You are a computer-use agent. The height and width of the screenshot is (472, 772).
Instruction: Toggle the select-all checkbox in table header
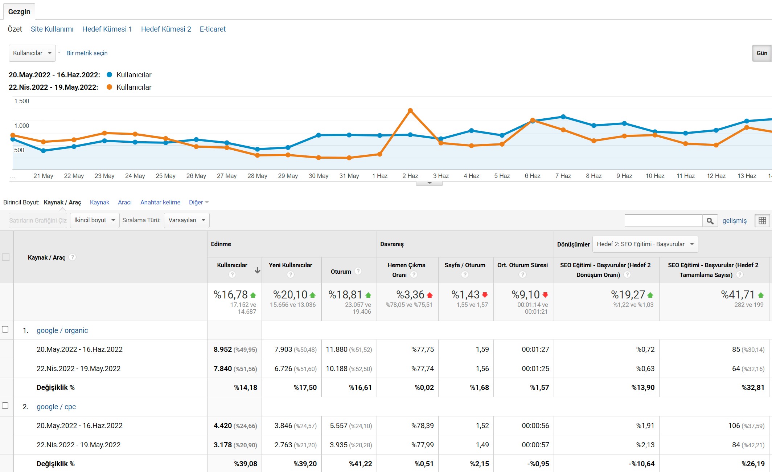click(x=6, y=257)
